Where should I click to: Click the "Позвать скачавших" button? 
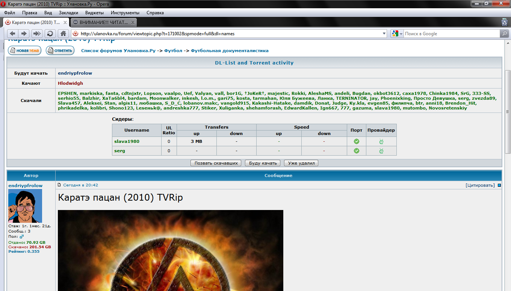[x=216, y=163]
